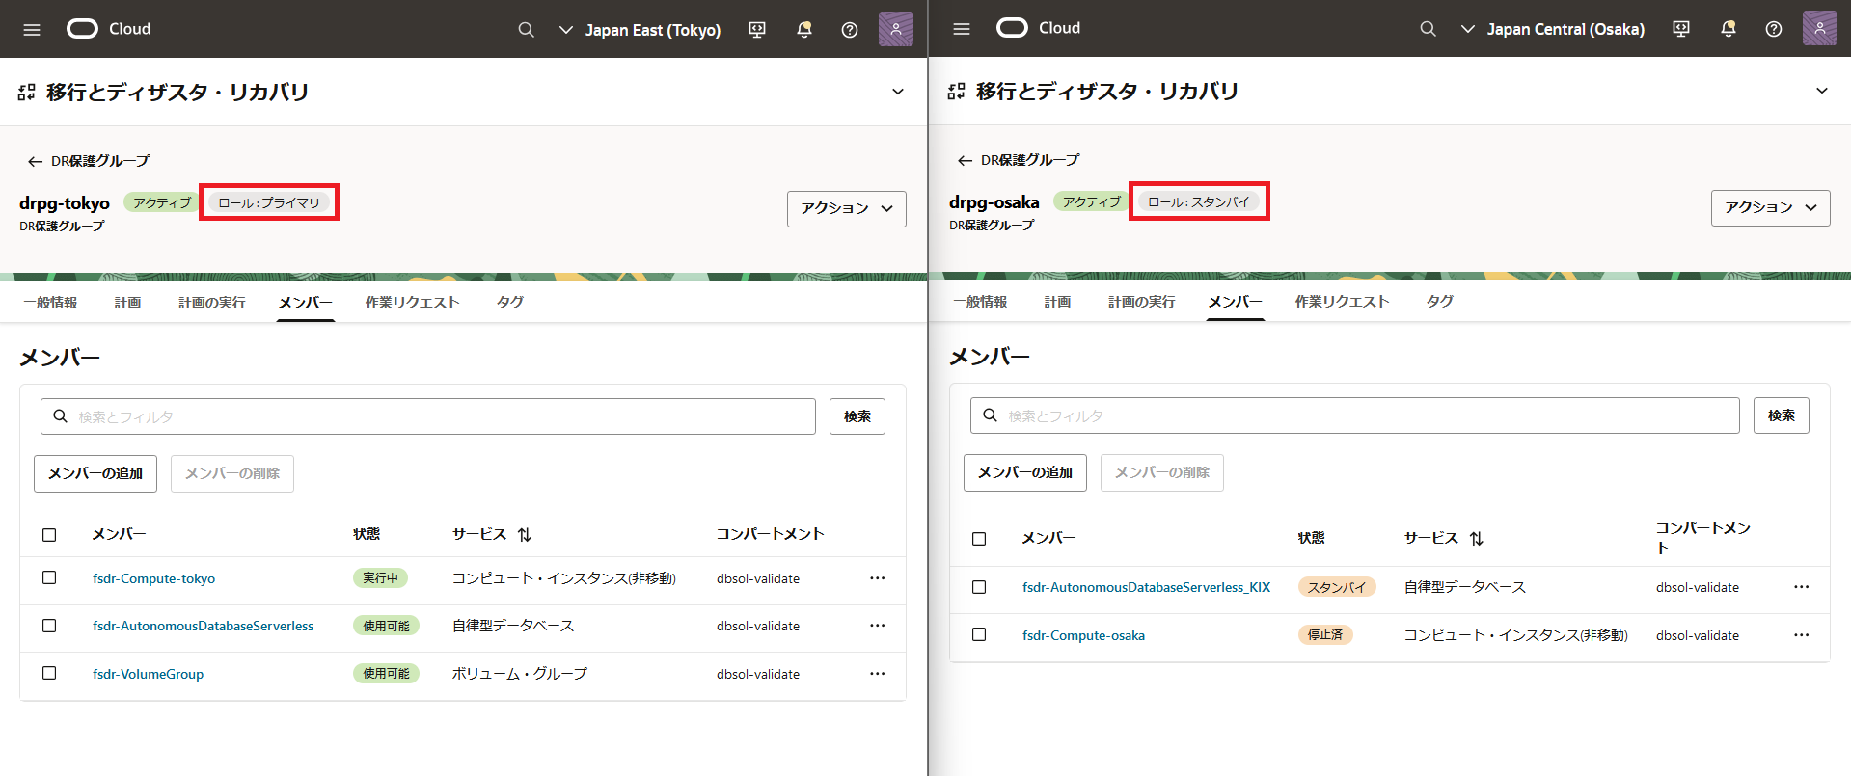The height and width of the screenshot is (776, 1851).
Task: Open help icon in Tokyo window
Action: [850, 30]
